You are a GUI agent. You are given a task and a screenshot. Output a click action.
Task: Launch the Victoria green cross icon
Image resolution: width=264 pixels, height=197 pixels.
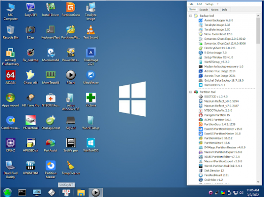point(91,100)
